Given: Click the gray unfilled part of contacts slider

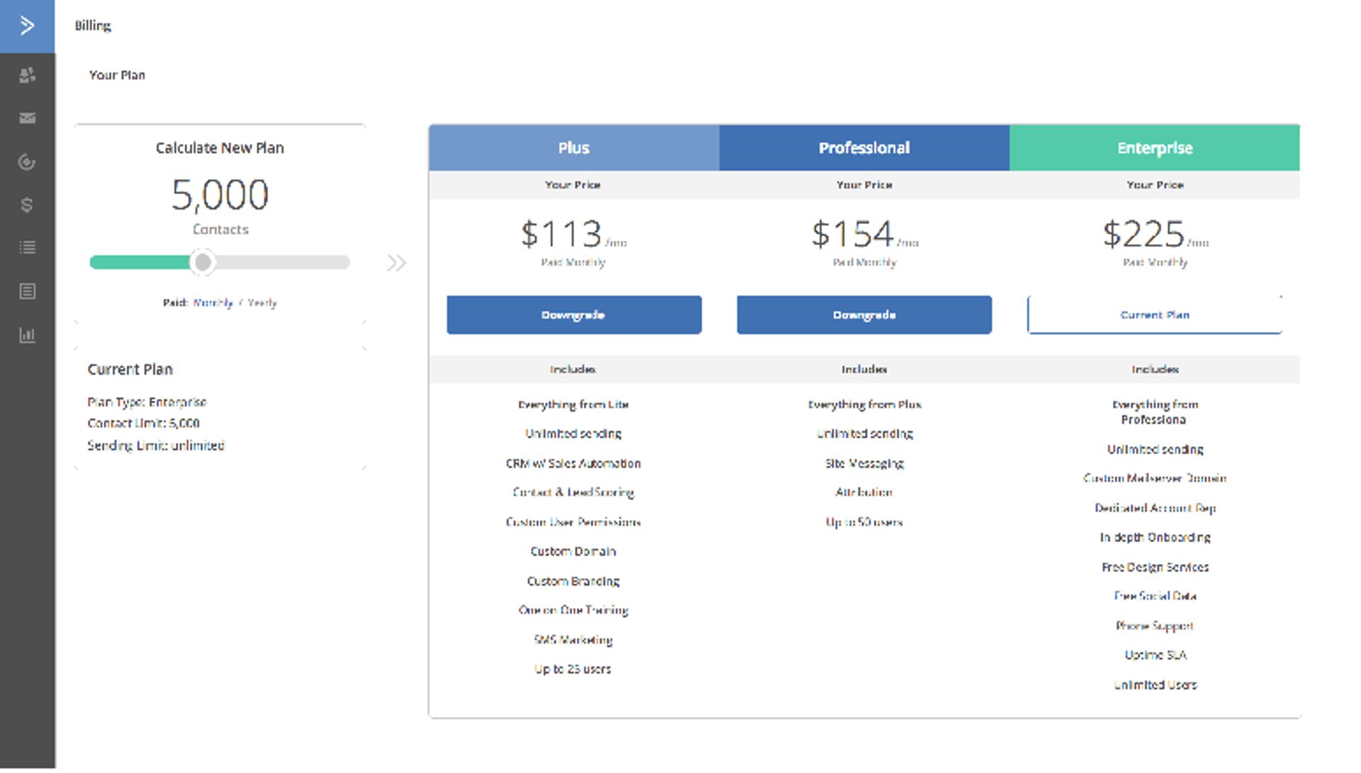Looking at the screenshot, I should pos(284,263).
